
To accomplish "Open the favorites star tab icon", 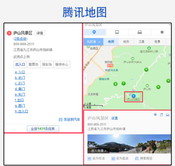I will [162, 32].
